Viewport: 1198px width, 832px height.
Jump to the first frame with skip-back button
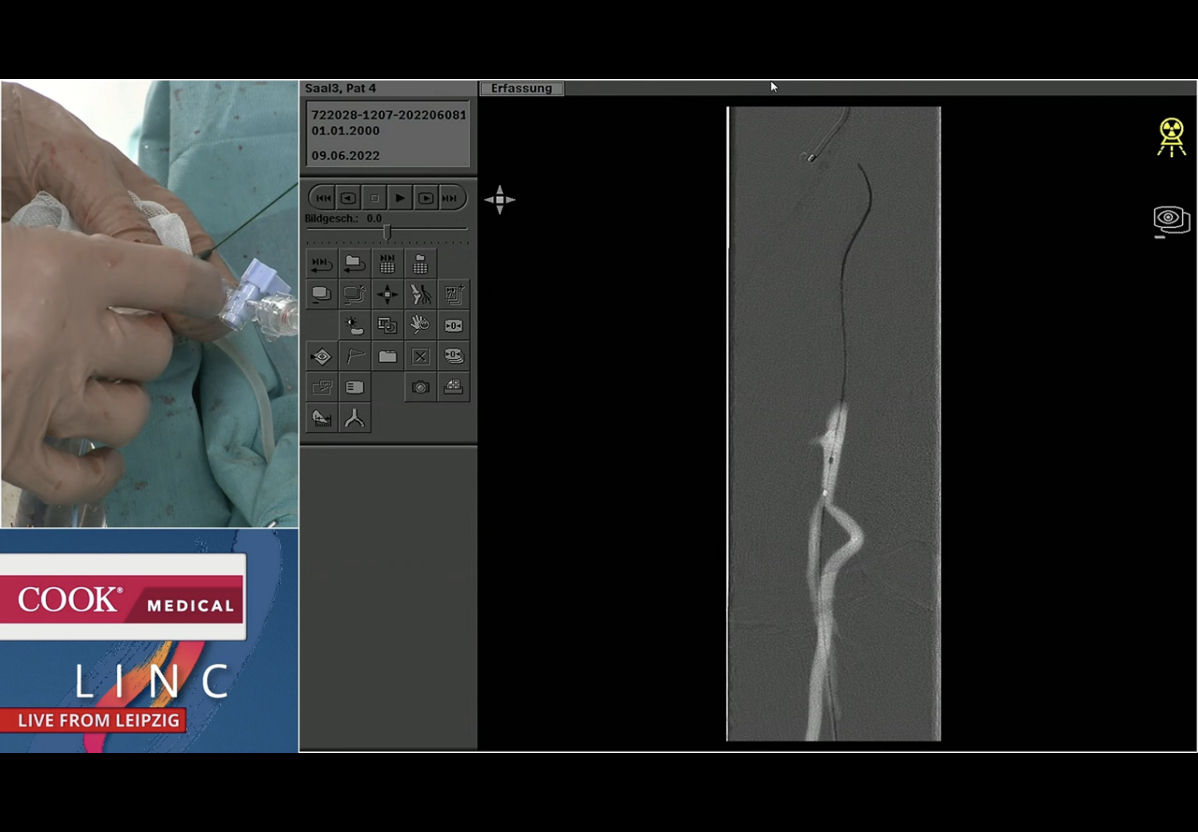[323, 198]
